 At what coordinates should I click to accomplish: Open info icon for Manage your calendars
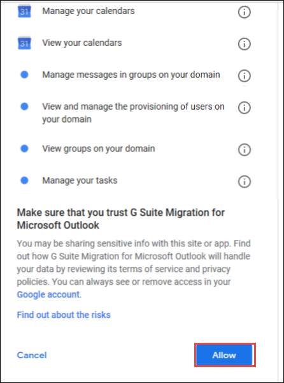[x=244, y=12]
